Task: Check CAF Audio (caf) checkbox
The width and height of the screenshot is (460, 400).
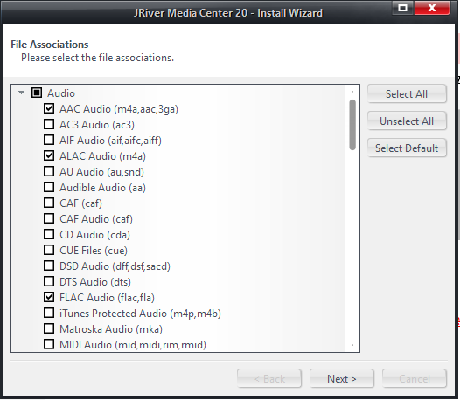Action: (x=49, y=218)
